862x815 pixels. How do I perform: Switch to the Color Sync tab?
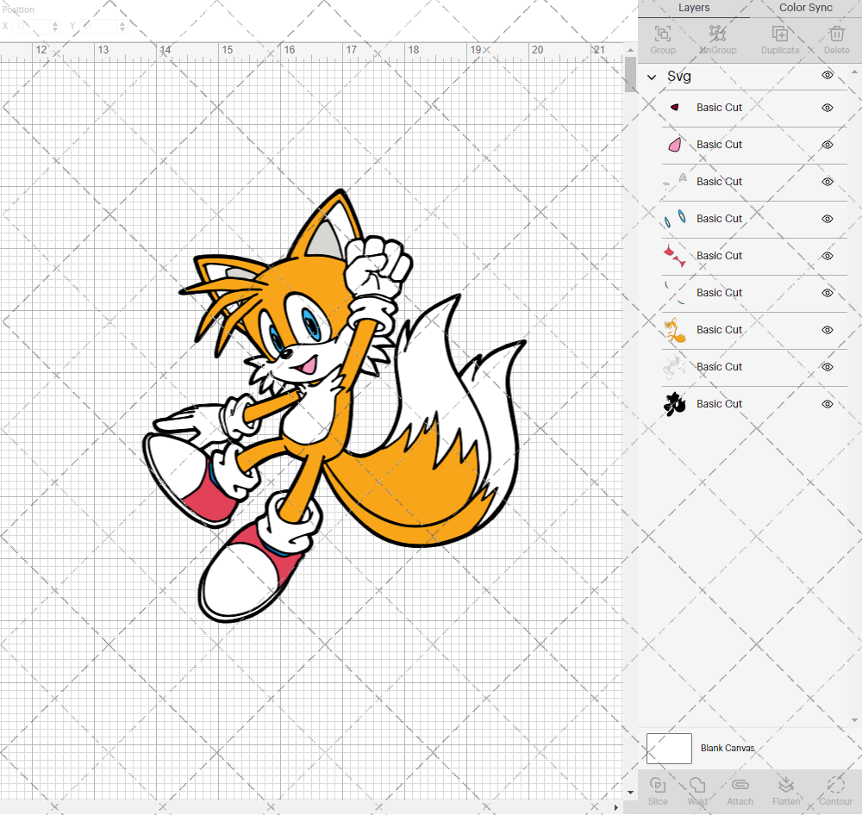click(805, 8)
